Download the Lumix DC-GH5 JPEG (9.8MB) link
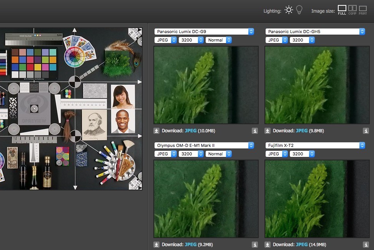The image size is (374, 250). click(x=302, y=131)
